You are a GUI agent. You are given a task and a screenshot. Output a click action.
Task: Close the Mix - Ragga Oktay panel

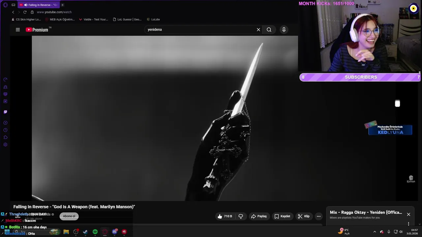pos(408,214)
